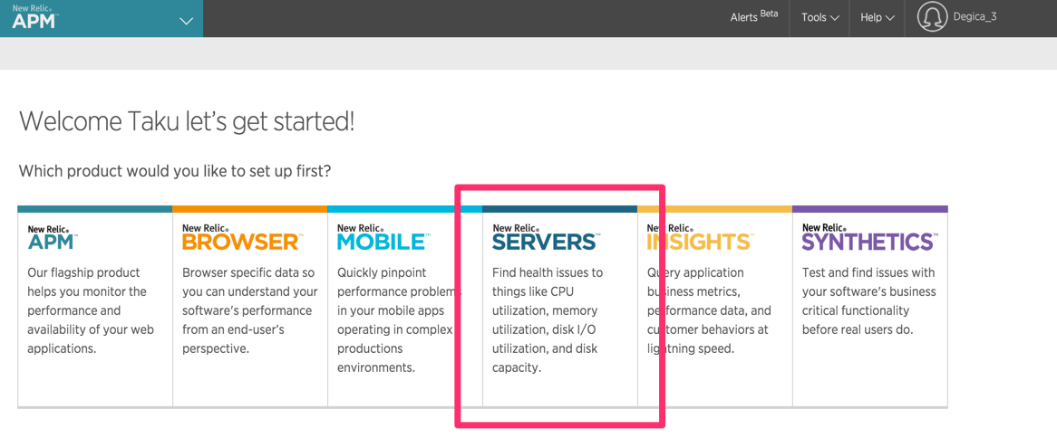Viewport: 1057px width, 448px height.
Task: Click the New Relic APM logo in header
Action: pyautogui.click(x=35, y=17)
